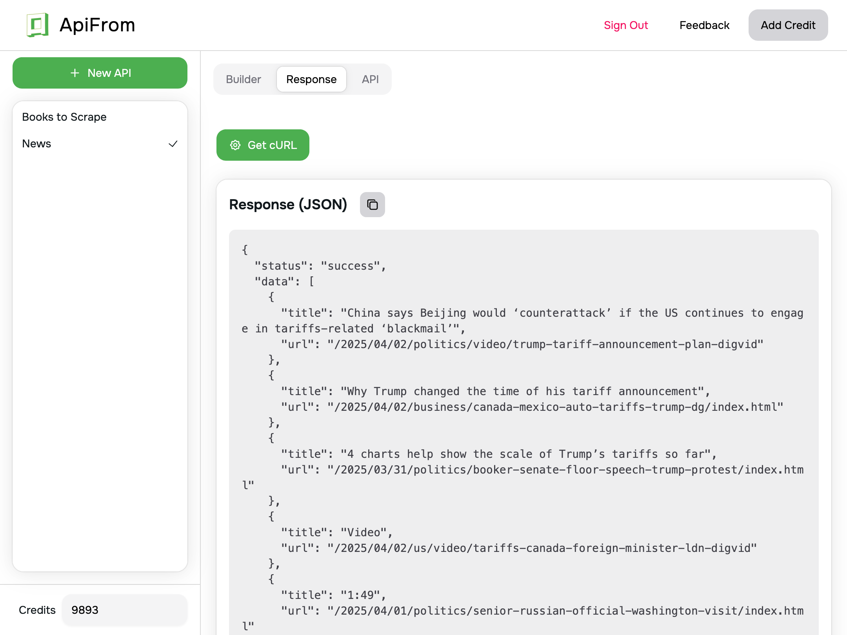
Task: Click the Credits label
Action: [37, 610]
